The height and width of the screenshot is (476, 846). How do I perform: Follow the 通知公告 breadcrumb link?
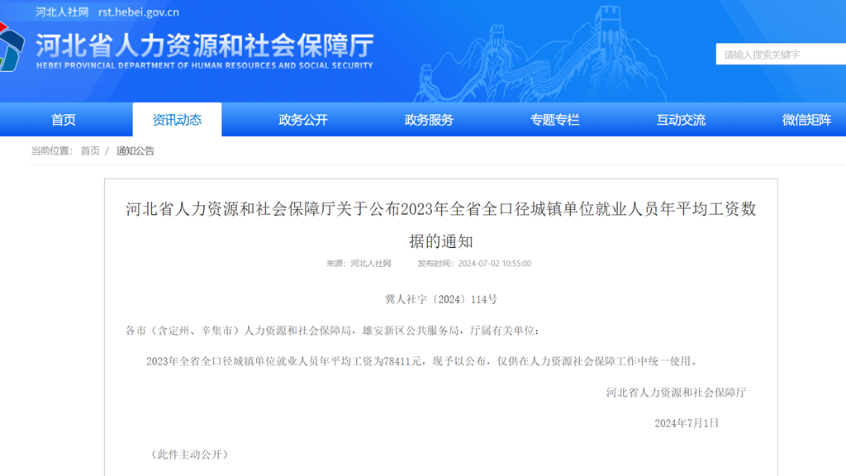(x=135, y=151)
